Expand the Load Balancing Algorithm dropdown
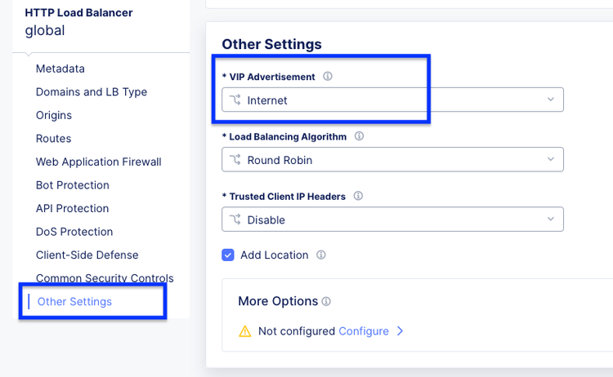The height and width of the screenshot is (377, 613). coord(392,160)
